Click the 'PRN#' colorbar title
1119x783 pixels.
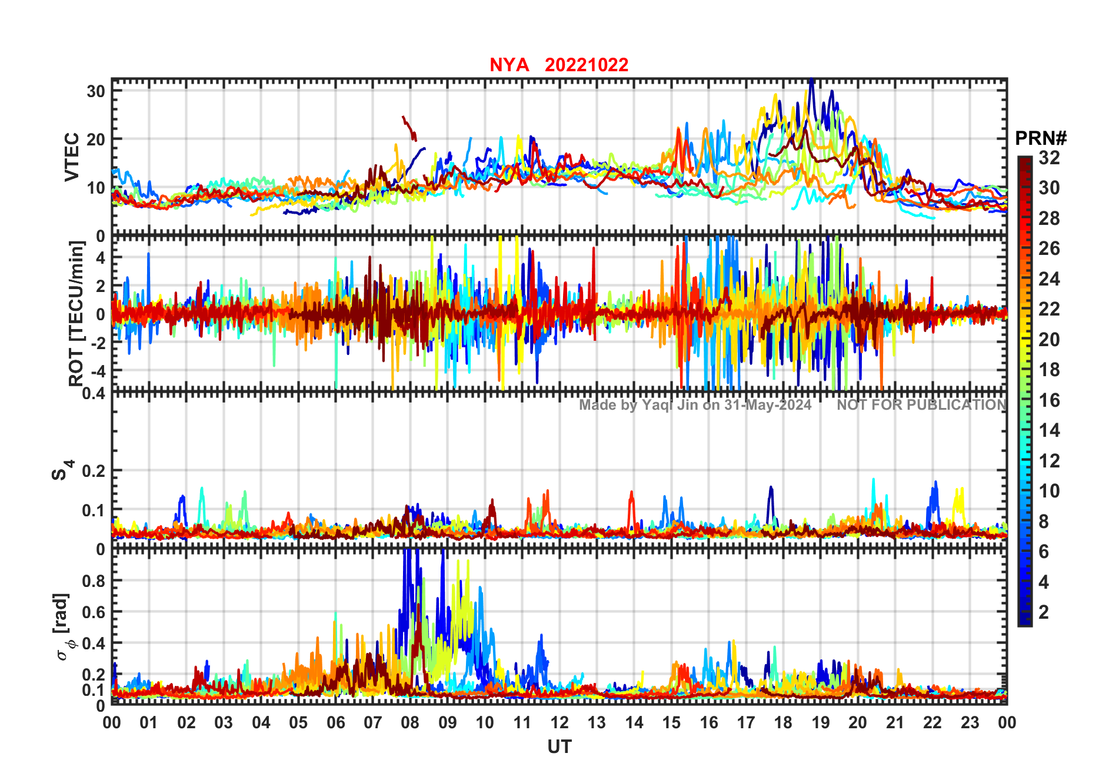1041,138
